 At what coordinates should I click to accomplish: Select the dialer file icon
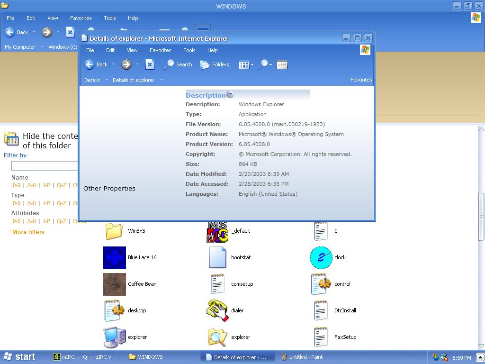(217, 310)
